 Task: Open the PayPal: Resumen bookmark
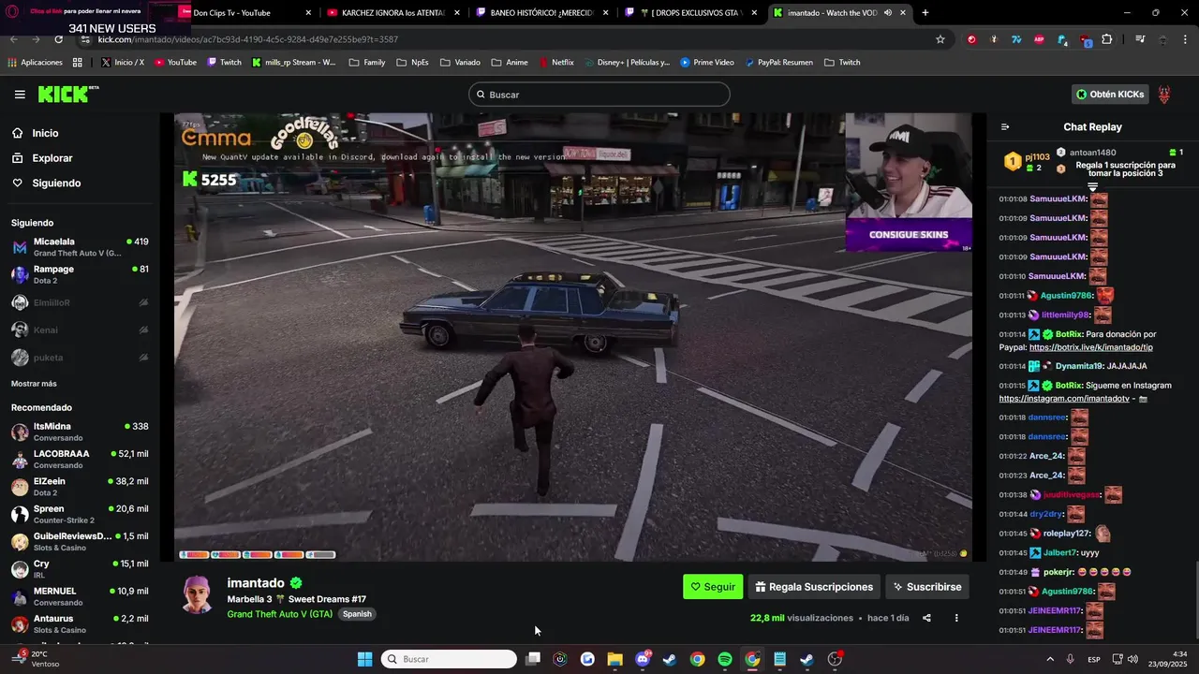(x=779, y=63)
